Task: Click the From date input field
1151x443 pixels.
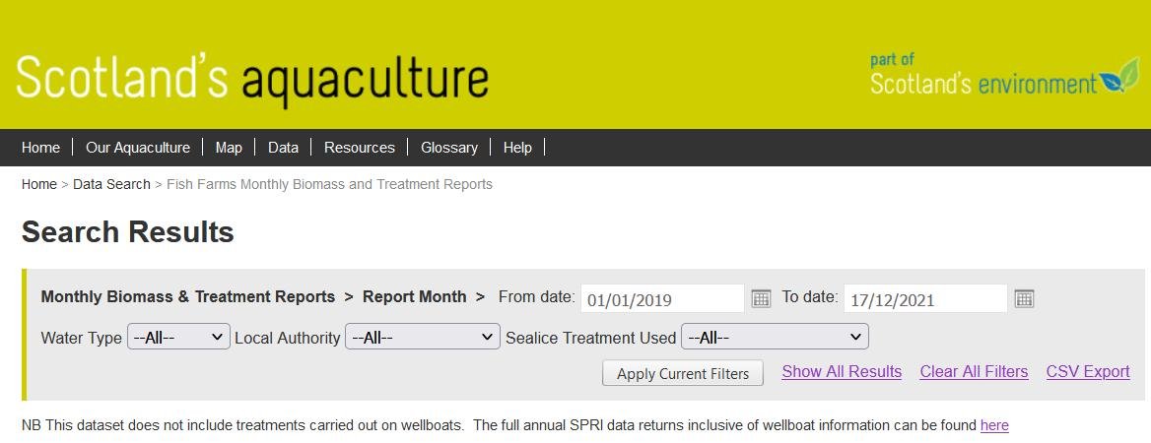Action: (x=661, y=298)
